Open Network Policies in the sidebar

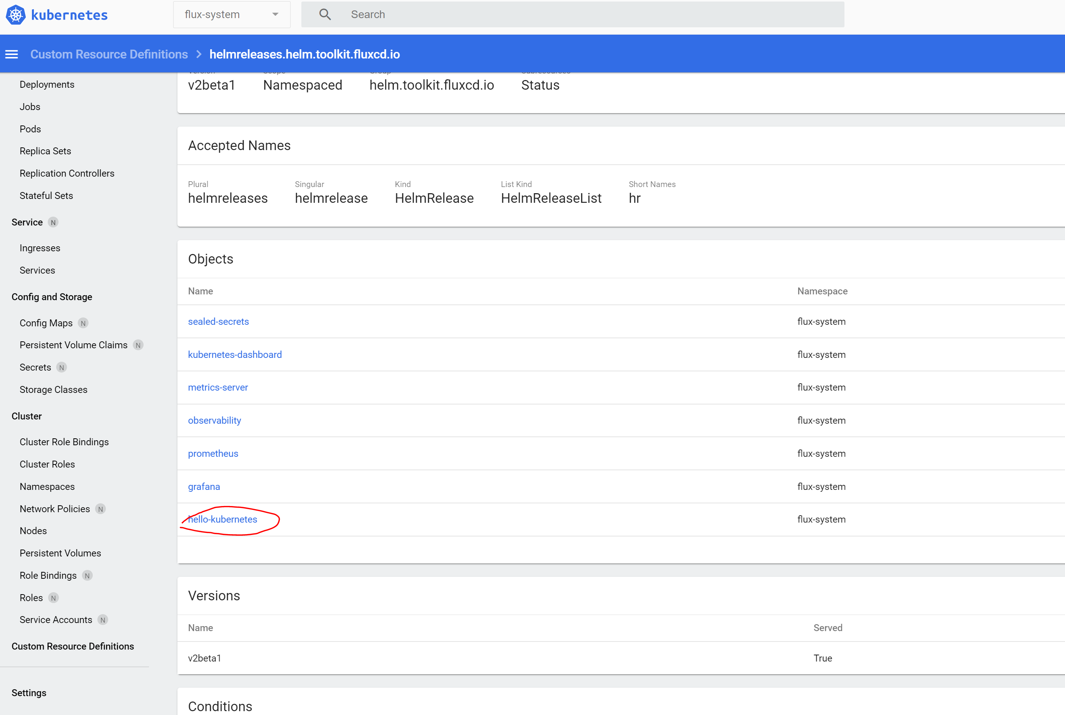[55, 509]
